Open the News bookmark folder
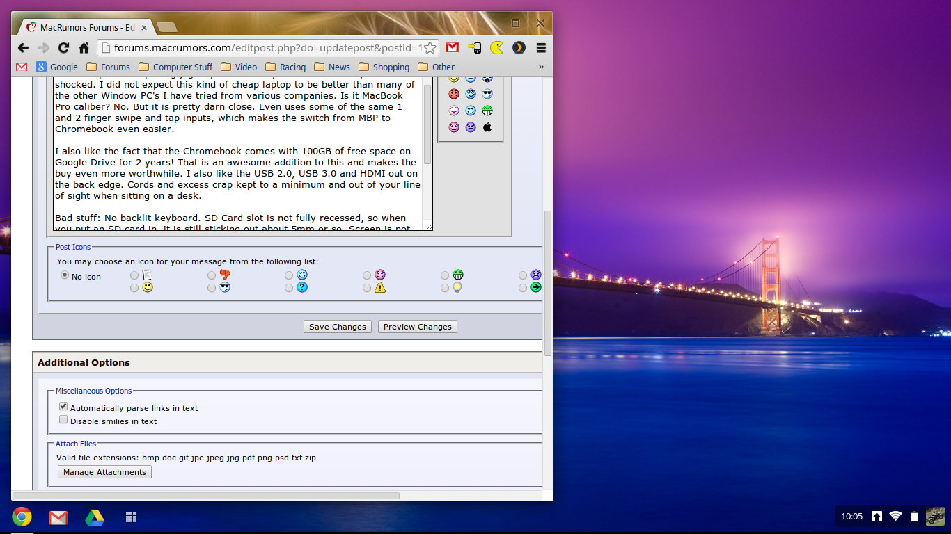 (x=332, y=67)
